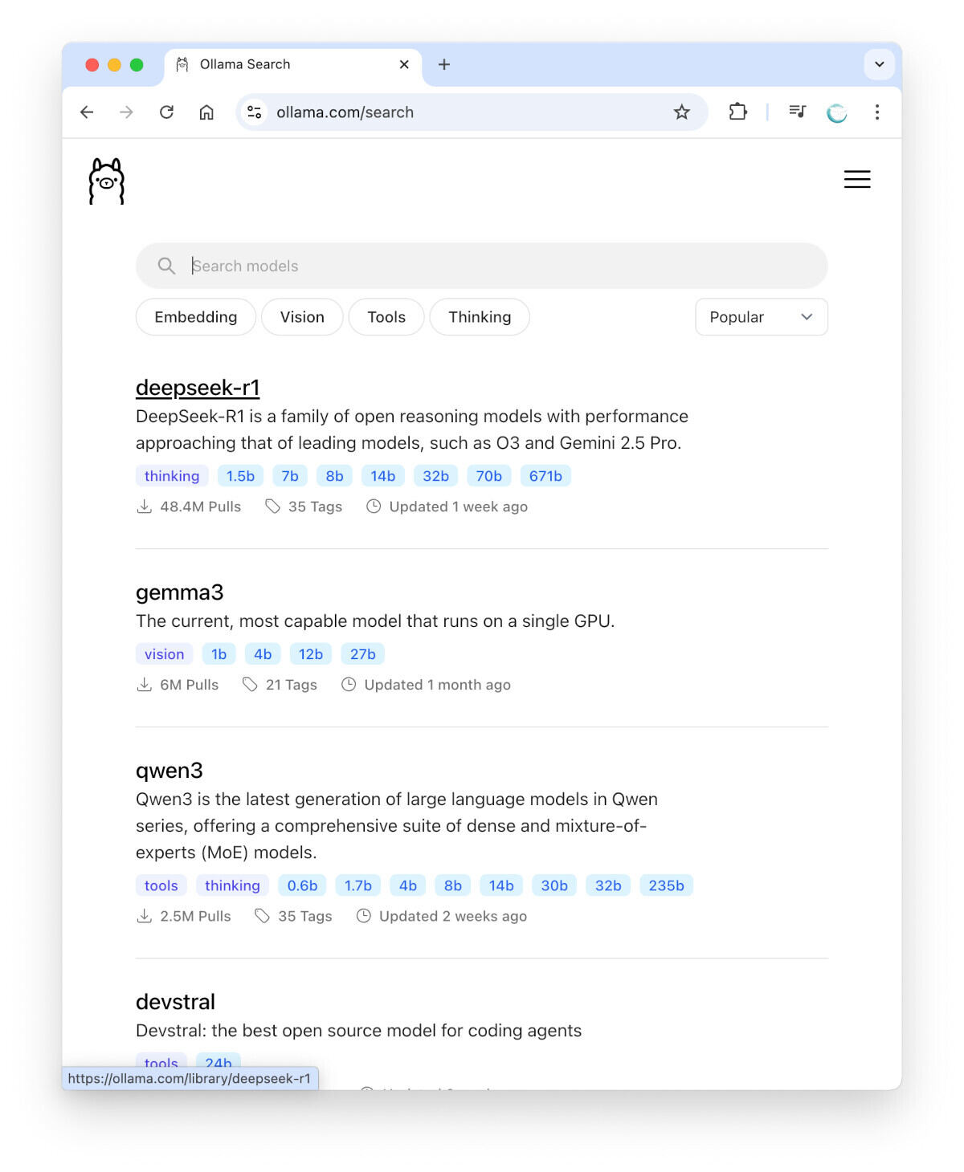The height and width of the screenshot is (1172, 964).
Task: Select qwen3 0.6b size tag
Action: 302,885
